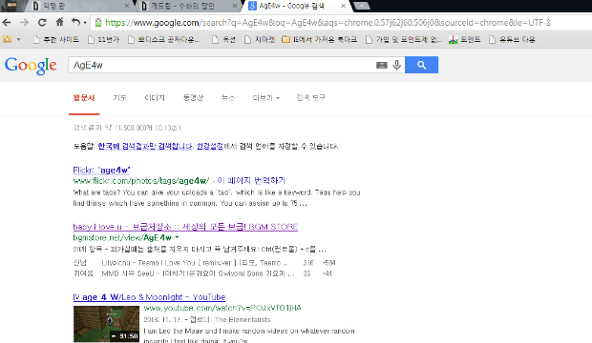Viewport: 592px width, 343px height.
Task: Click '이 페이지 번역하기' translate link
Action: (x=251, y=180)
